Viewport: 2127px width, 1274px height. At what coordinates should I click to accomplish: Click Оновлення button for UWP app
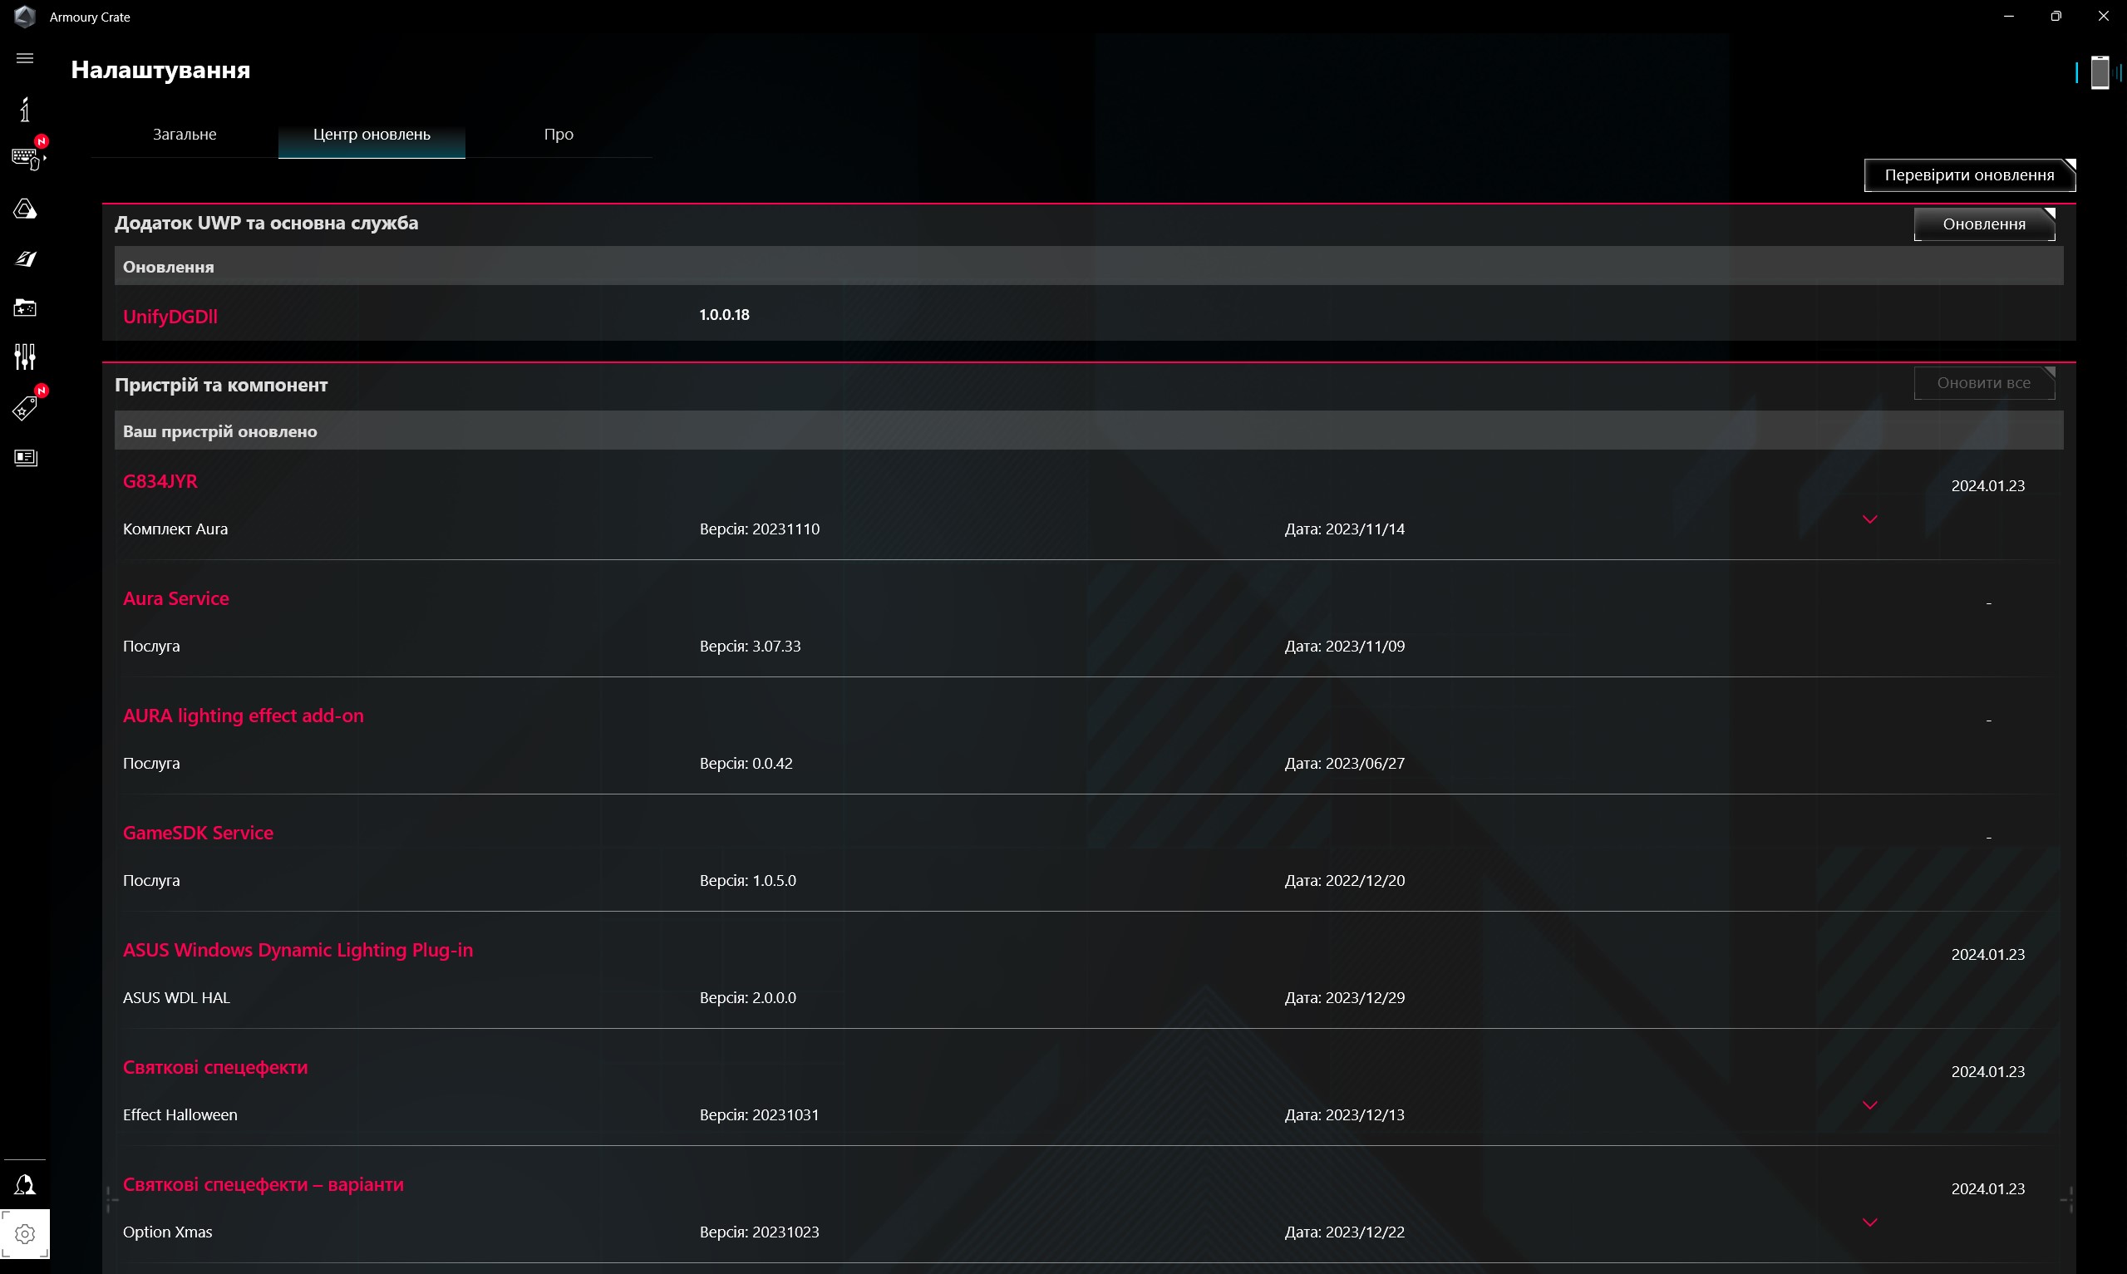[1984, 224]
